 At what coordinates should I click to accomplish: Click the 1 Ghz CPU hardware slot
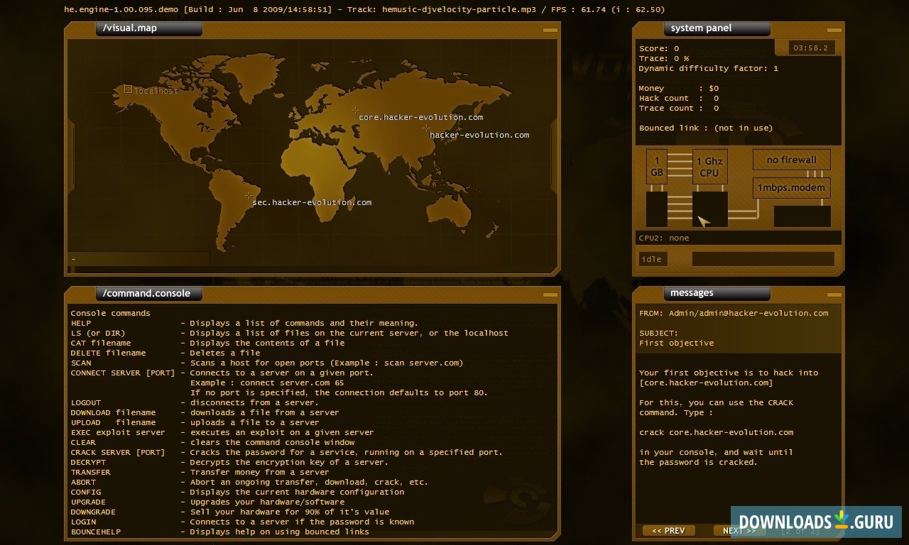coord(710,167)
